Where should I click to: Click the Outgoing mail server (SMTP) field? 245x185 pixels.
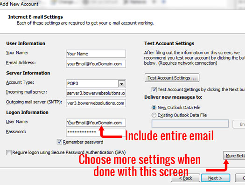pos(96,103)
